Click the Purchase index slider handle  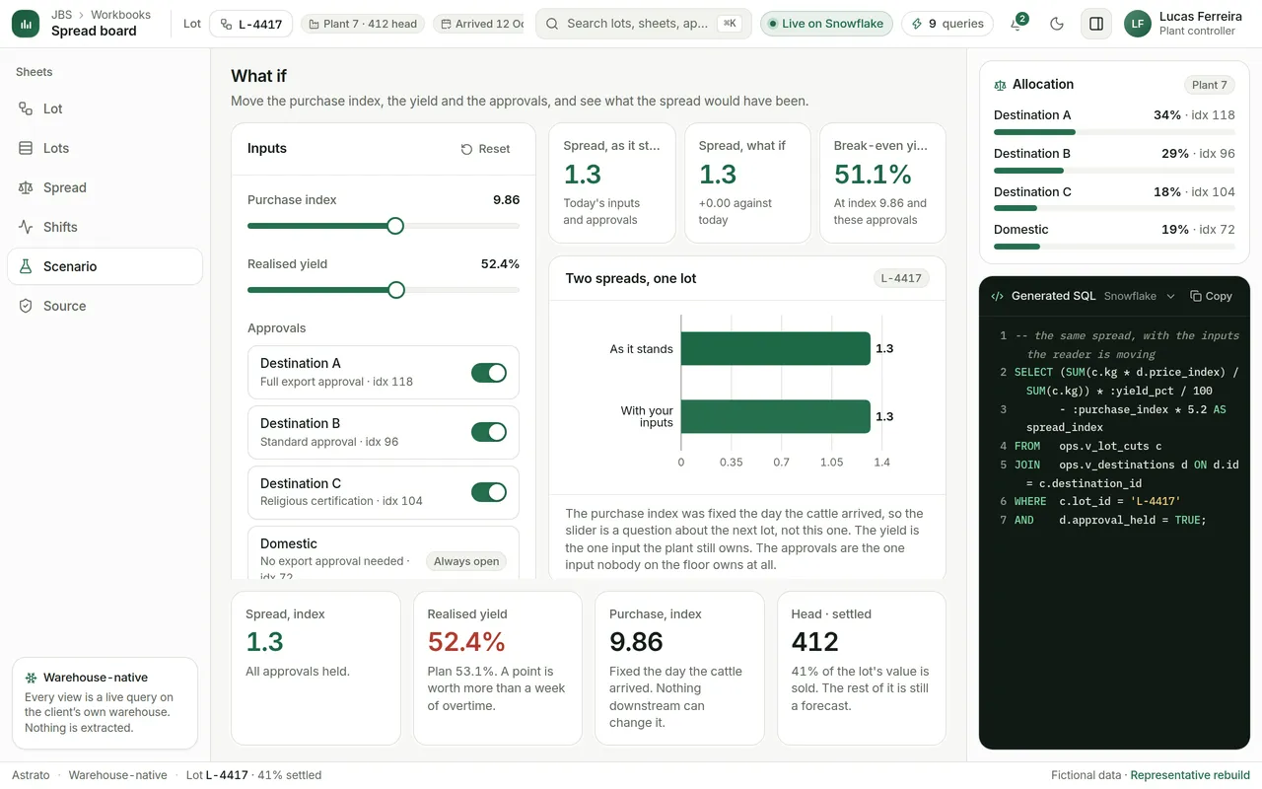[395, 226]
